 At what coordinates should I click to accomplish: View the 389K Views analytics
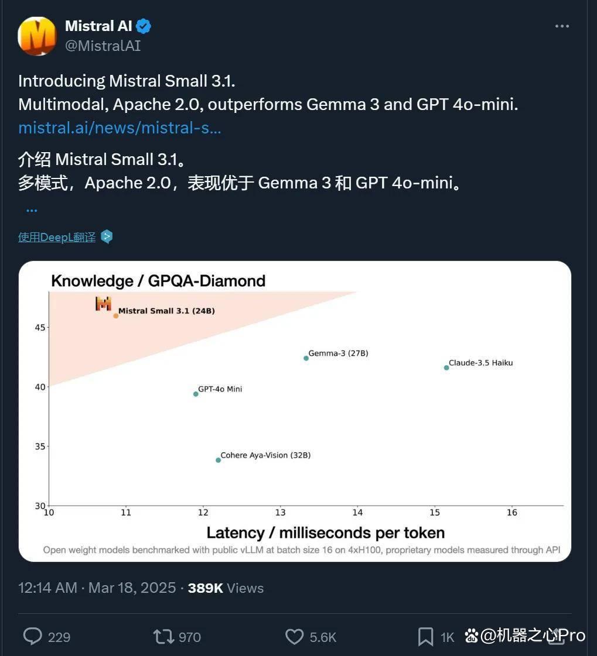[x=226, y=588]
